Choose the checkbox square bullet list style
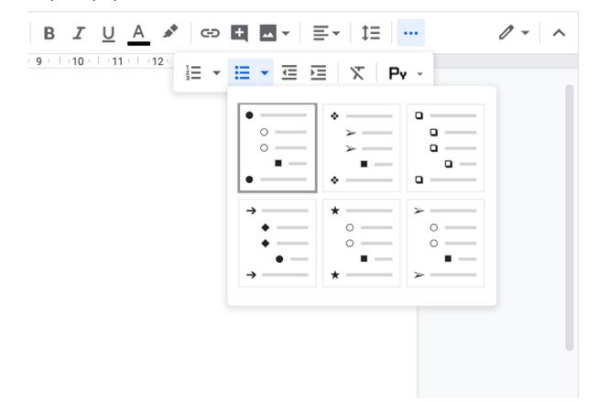 pyautogui.click(x=445, y=147)
